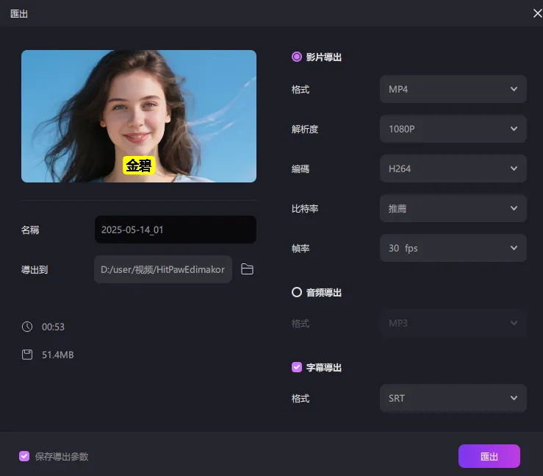Open the 1080P resolution dropdown
543x476 pixels.
pos(453,129)
